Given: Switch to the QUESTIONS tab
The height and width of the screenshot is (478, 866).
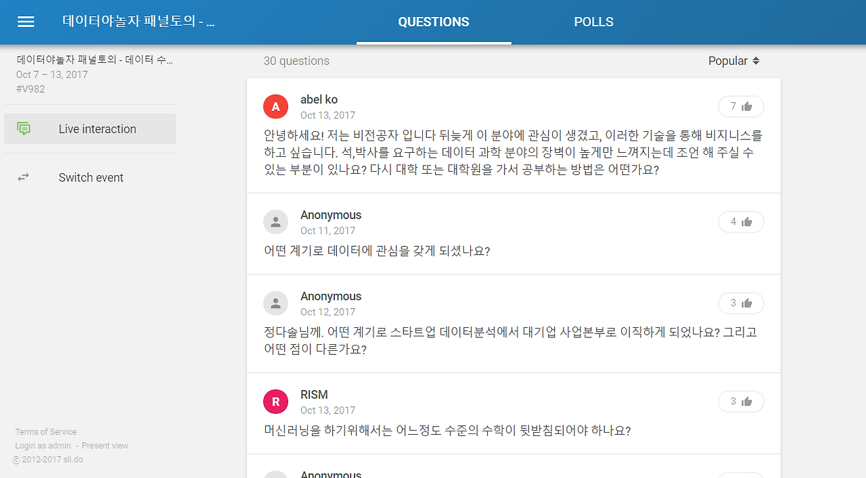Looking at the screenshot, I should coord(433,22).
